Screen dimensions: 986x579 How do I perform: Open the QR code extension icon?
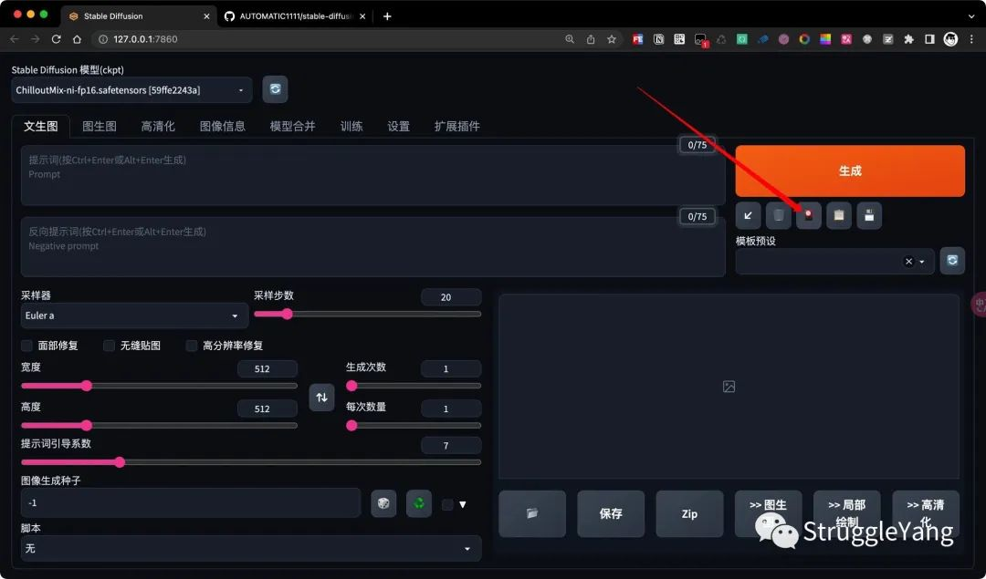pyautogui.click(x=679, y=39)
